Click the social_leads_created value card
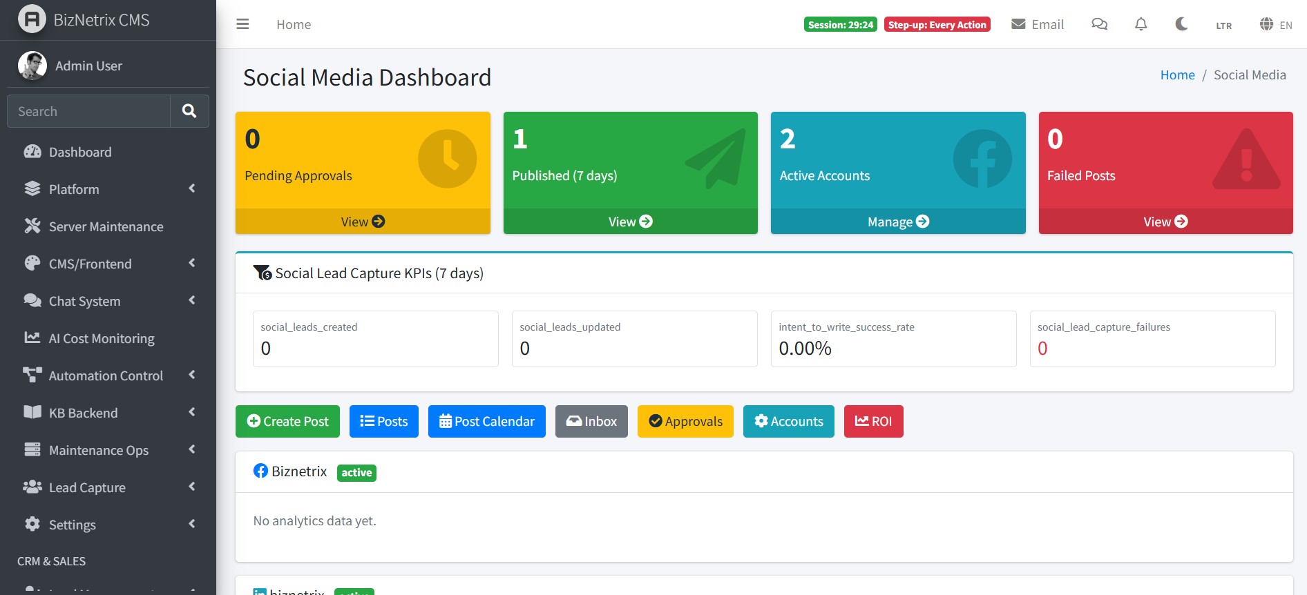The height and width of the screenshot is (595, 1307). (376, 339)
